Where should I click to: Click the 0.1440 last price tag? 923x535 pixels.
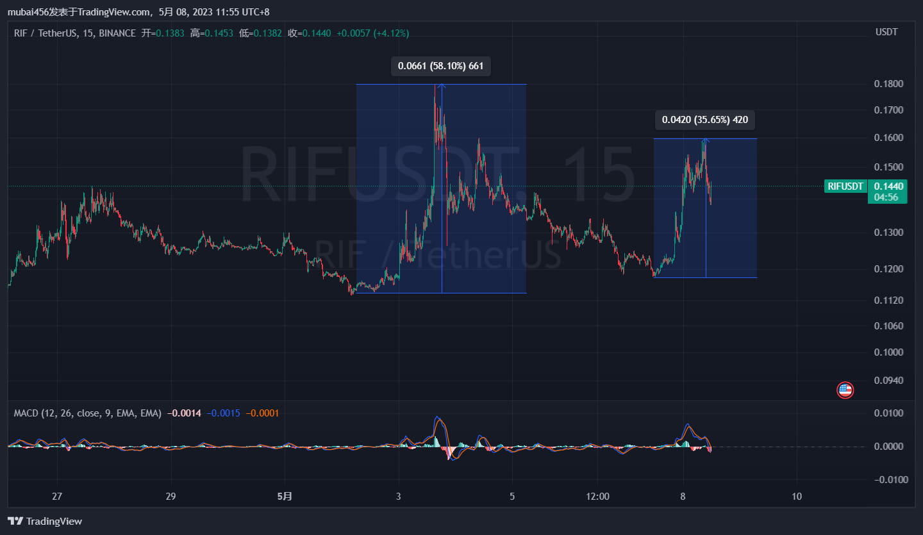pos(888,186)
